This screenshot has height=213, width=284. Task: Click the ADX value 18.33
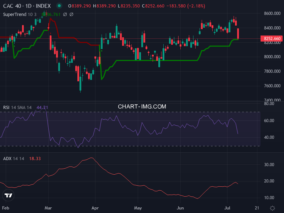(35, 158)
